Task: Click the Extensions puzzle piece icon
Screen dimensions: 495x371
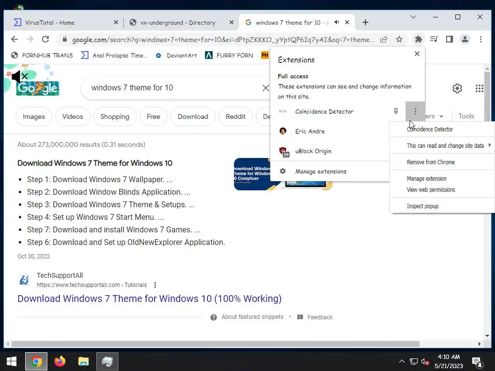Action: pos(418,40)
